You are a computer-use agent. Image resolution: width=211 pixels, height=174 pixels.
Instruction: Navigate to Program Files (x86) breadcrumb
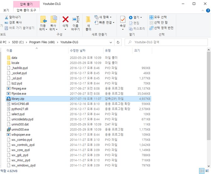(42, 42)
